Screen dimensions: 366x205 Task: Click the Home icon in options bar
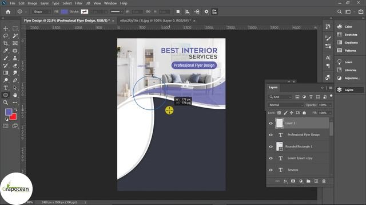pos(8,11)
